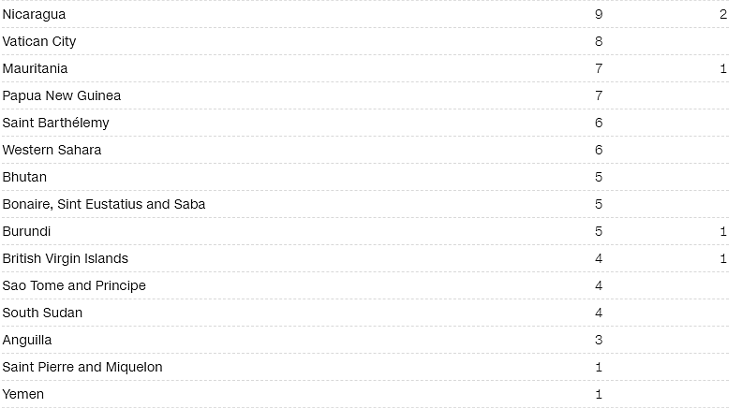The width and height of the screenshot is (742, 408).
Task: Click Vatican City's count value 8
Action: tap(599, 41)
